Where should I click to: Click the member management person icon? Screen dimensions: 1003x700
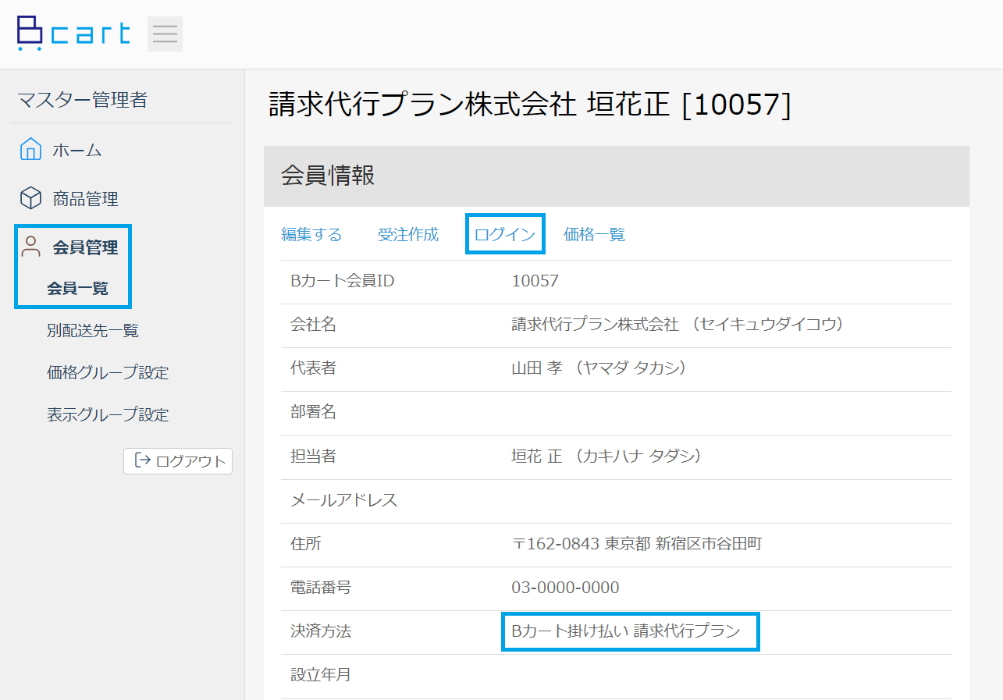(x=30, y=247)
